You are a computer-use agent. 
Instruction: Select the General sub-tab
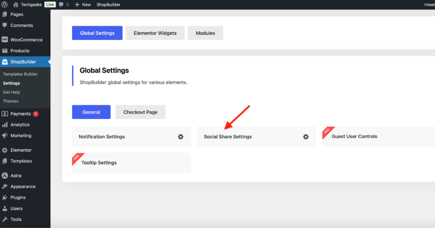coord(91,112)
